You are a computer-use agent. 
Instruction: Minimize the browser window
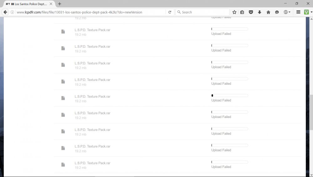coord(285,3)
